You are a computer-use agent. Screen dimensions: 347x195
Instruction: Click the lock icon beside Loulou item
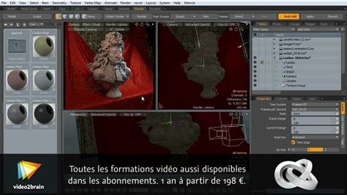[262, 62]
